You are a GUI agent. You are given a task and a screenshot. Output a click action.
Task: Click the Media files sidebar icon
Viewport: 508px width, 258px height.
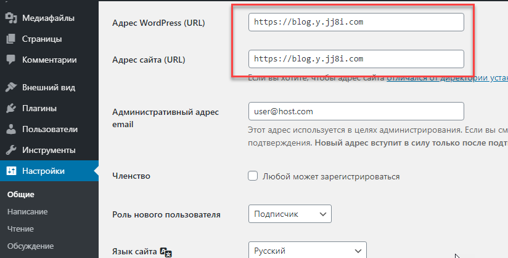click(11, 18)
